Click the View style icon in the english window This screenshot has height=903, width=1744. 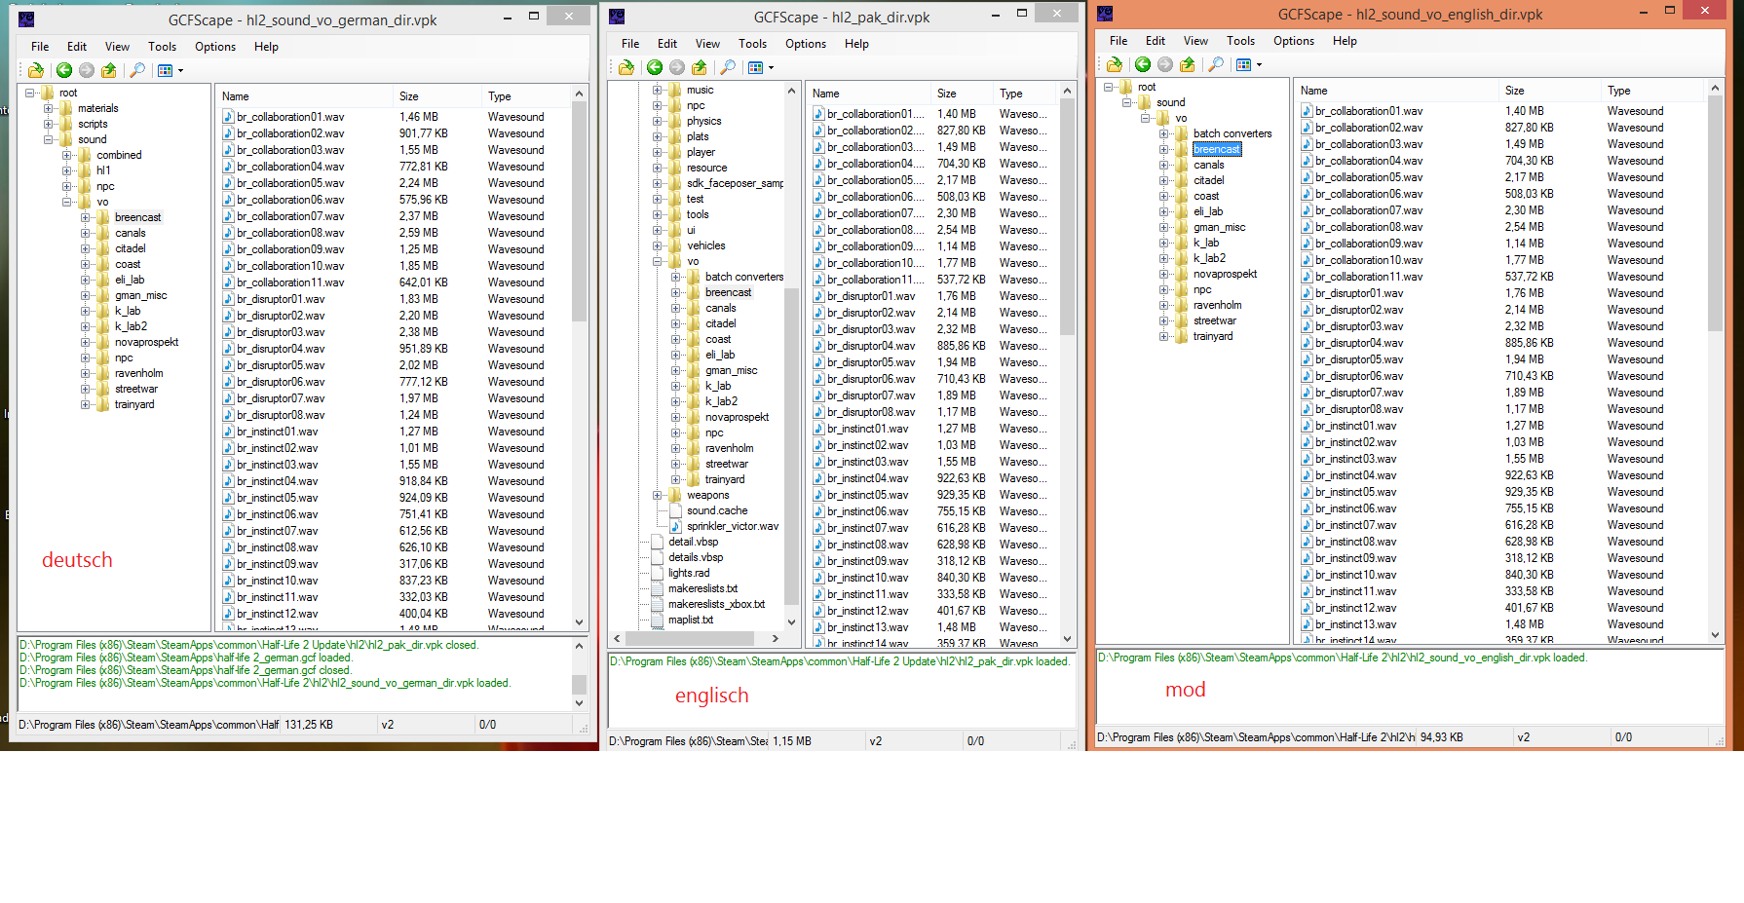[1243, 64]
